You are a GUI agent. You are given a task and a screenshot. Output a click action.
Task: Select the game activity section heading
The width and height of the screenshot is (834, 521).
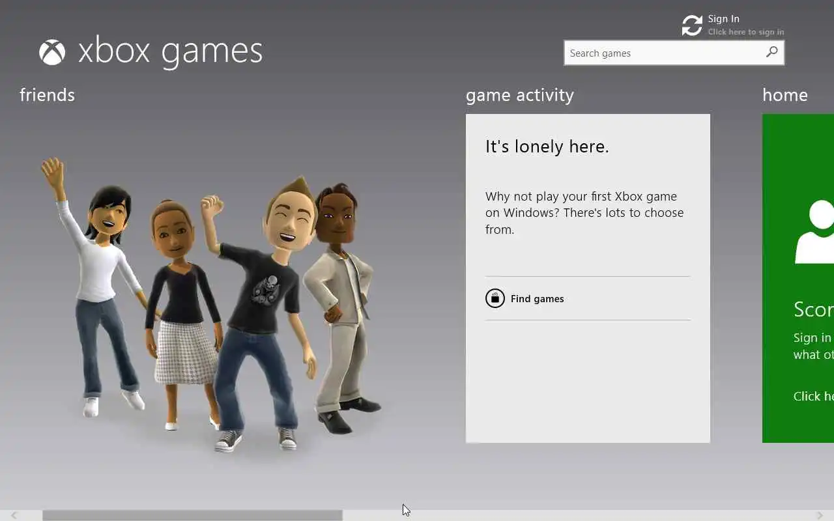(x=520, y=96)
